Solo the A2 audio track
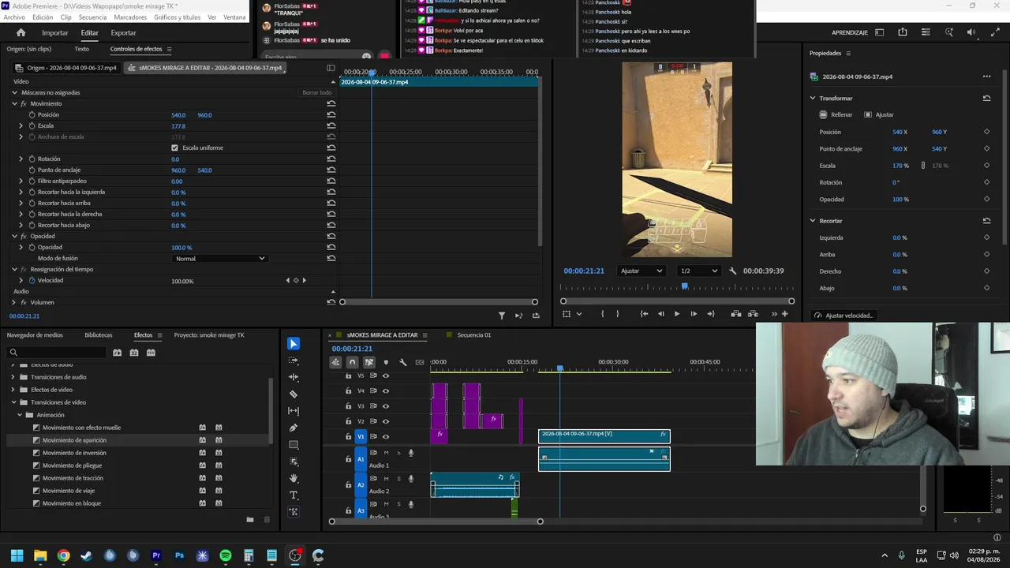 coord(398,478)
